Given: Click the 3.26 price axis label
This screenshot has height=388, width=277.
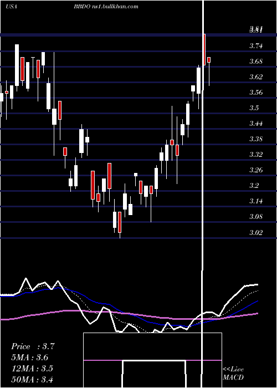Looking at the screenshot, I should pos(256,170).
